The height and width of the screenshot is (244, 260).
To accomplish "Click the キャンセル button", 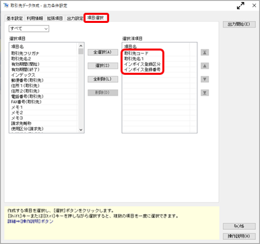I will [x=239, y=226].
